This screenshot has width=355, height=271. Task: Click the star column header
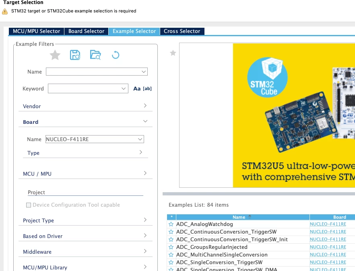pos(171,217)
